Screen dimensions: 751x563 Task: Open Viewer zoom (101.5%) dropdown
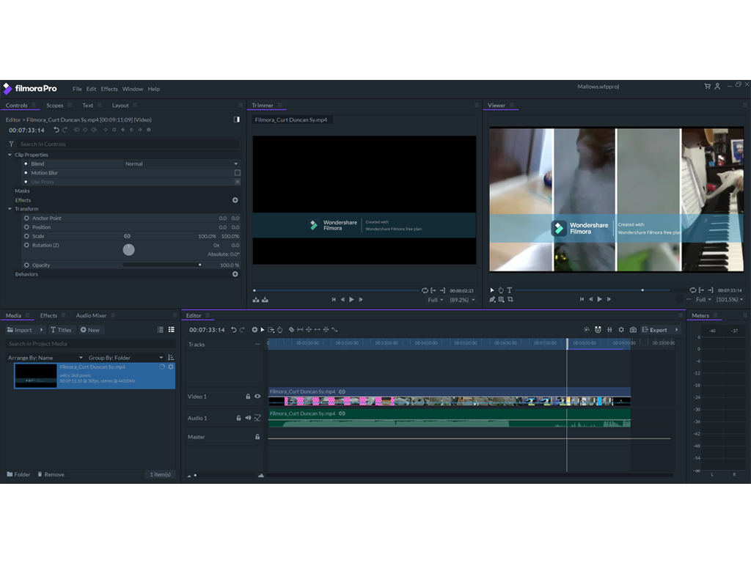coord(730,300)
